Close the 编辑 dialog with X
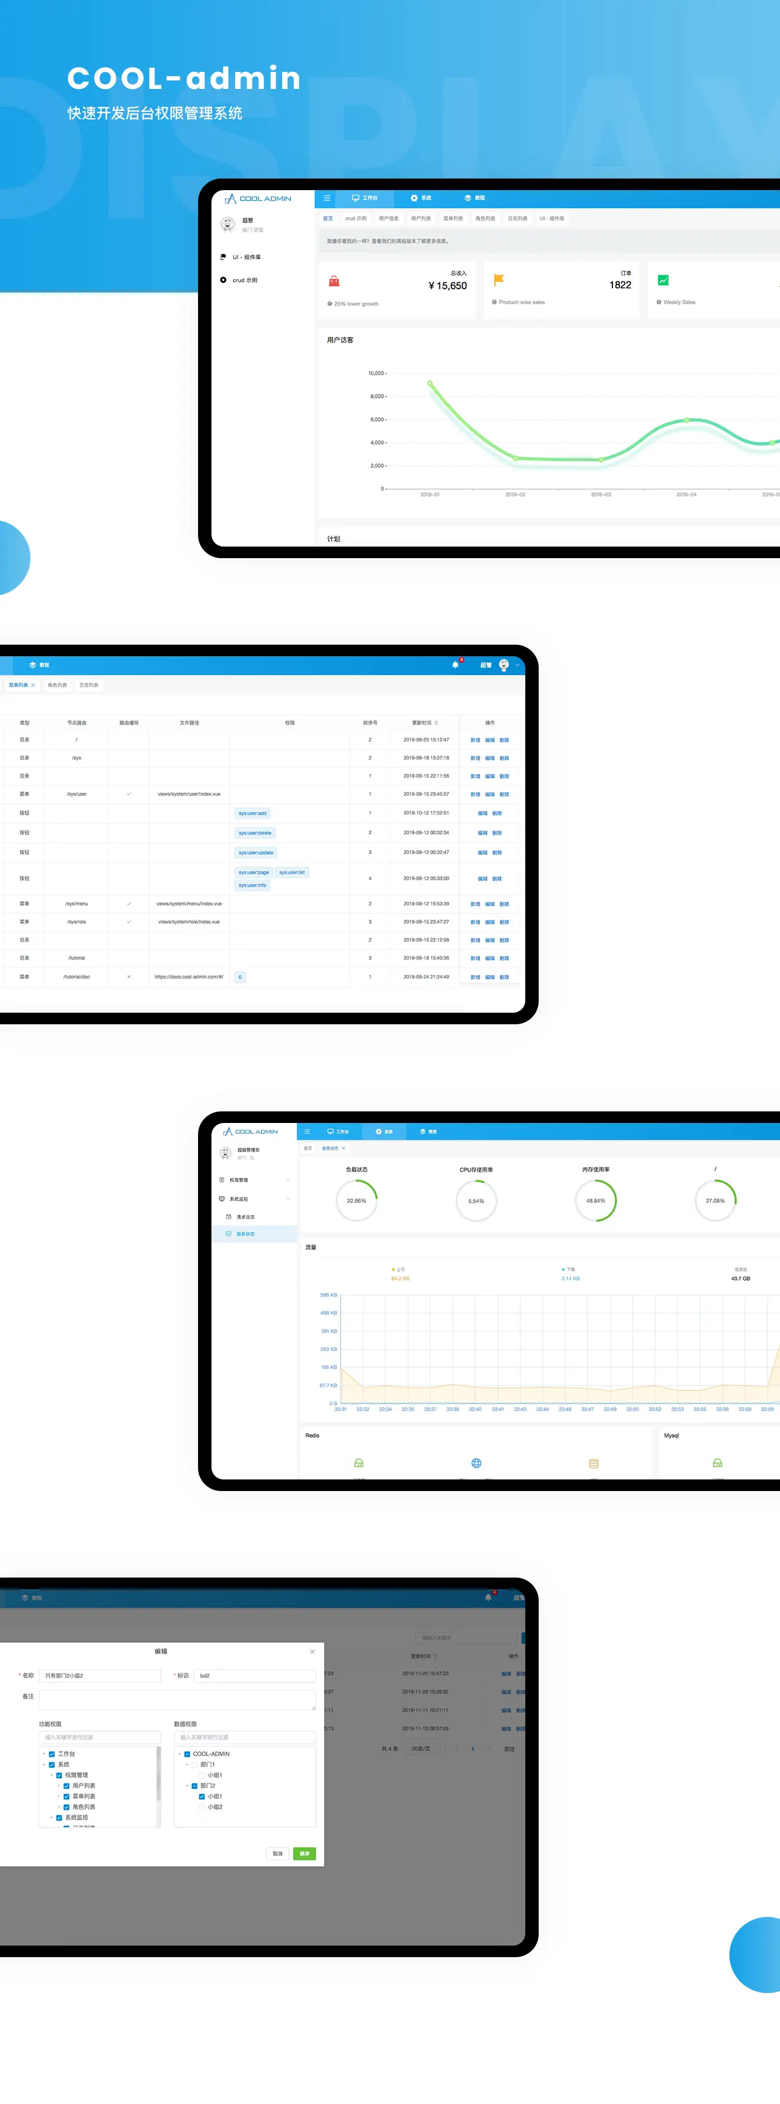The width and height of the screenshot is (780, 2104). 312,1651
